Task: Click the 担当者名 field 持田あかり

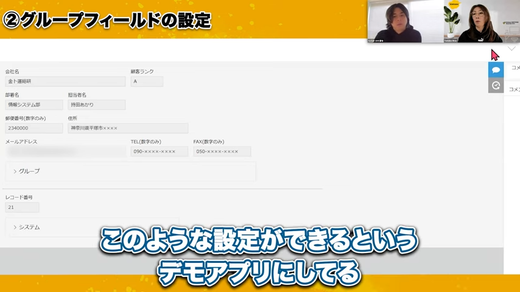Action: (96, 105)
